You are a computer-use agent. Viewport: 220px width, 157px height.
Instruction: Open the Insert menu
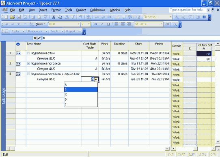click(43, 10)
